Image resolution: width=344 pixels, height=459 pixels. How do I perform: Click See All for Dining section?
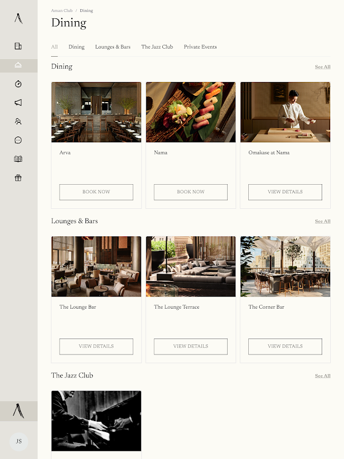coord(323,67)
